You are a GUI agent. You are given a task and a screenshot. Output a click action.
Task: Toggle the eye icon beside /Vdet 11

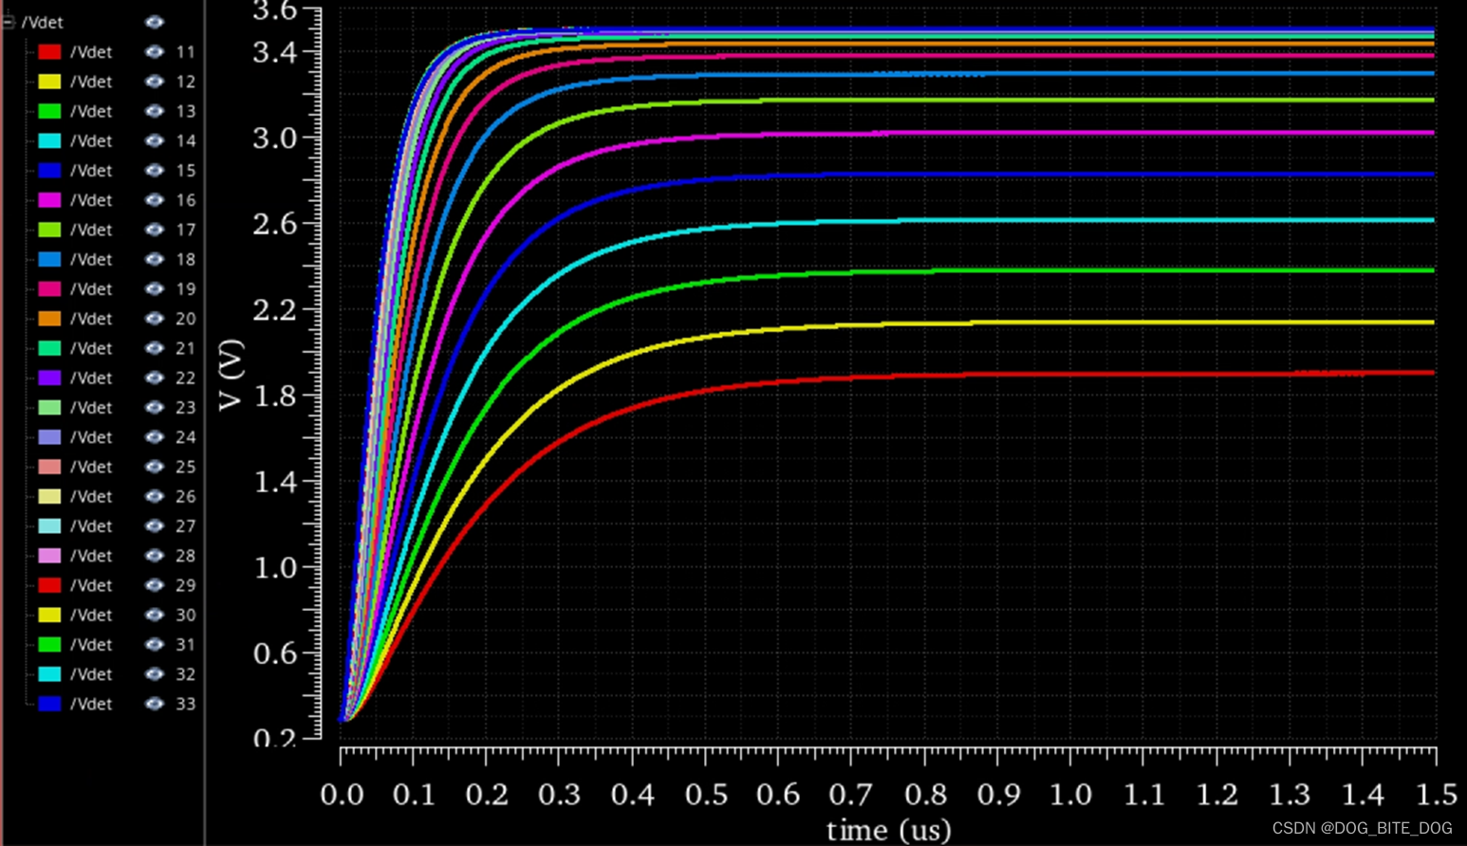click(154, 52)
